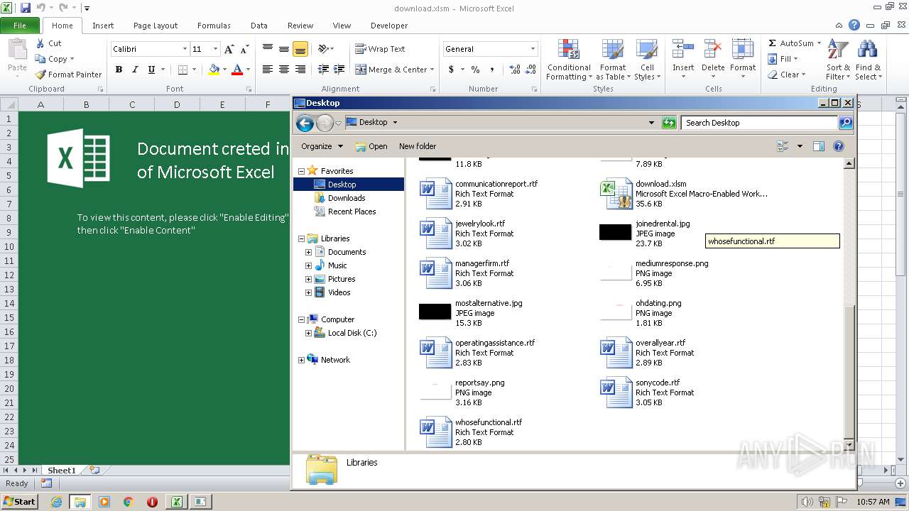Toggle Italic formatting in Excel ribbon
The image size is (909, 511).
point(135,70)
